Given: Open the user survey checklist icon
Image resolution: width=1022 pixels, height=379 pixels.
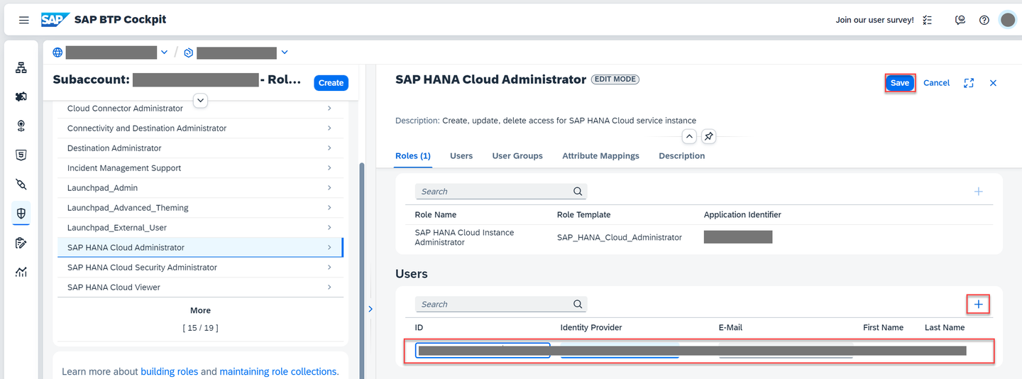Looking at the screenshot, I should point(927,20).
